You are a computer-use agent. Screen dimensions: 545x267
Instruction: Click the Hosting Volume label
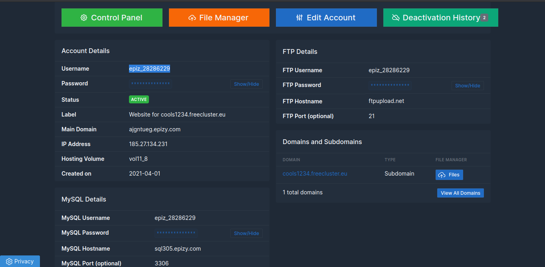click(x=83, y=159)
